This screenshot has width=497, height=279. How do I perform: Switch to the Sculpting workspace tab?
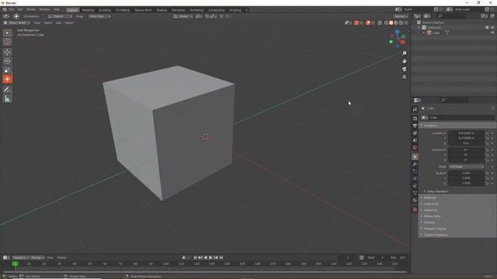point(105,10)
